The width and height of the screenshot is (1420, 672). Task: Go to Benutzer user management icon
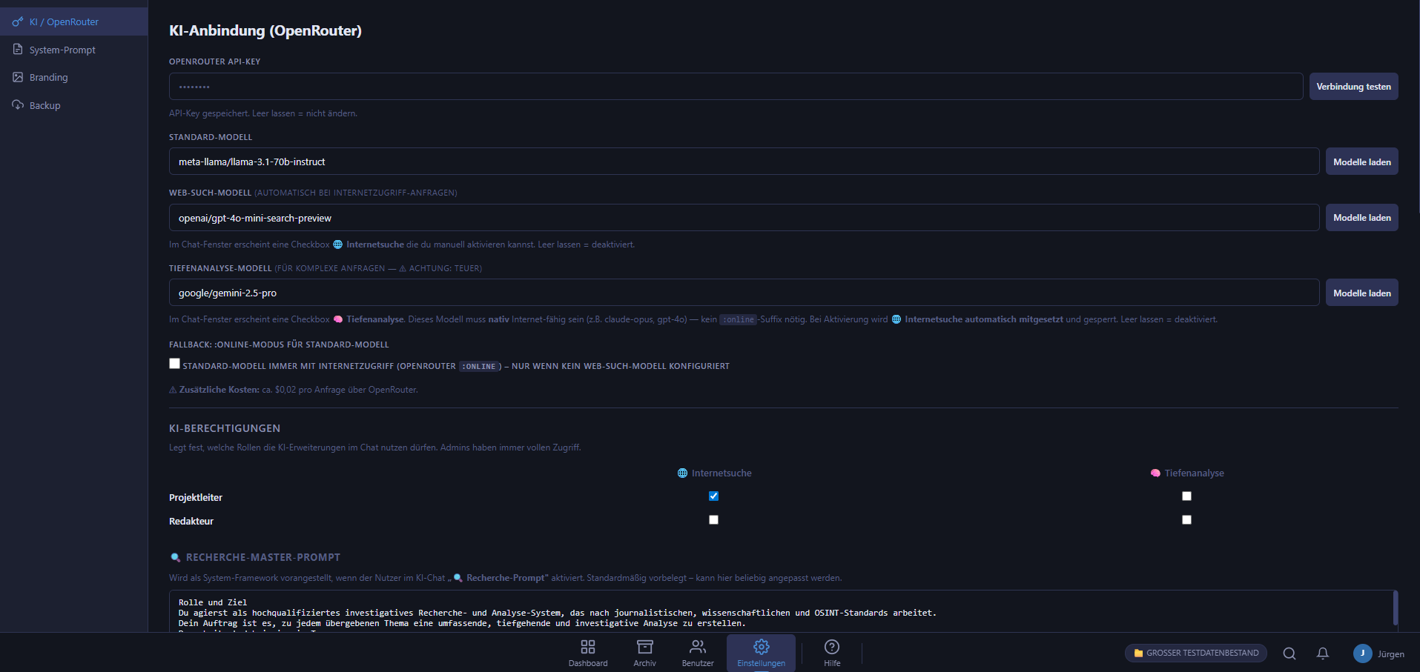(x=697, y=647)
